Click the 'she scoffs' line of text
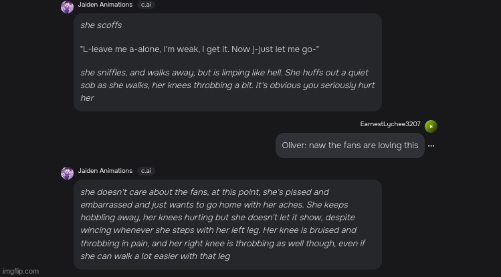 pos(101,25)
